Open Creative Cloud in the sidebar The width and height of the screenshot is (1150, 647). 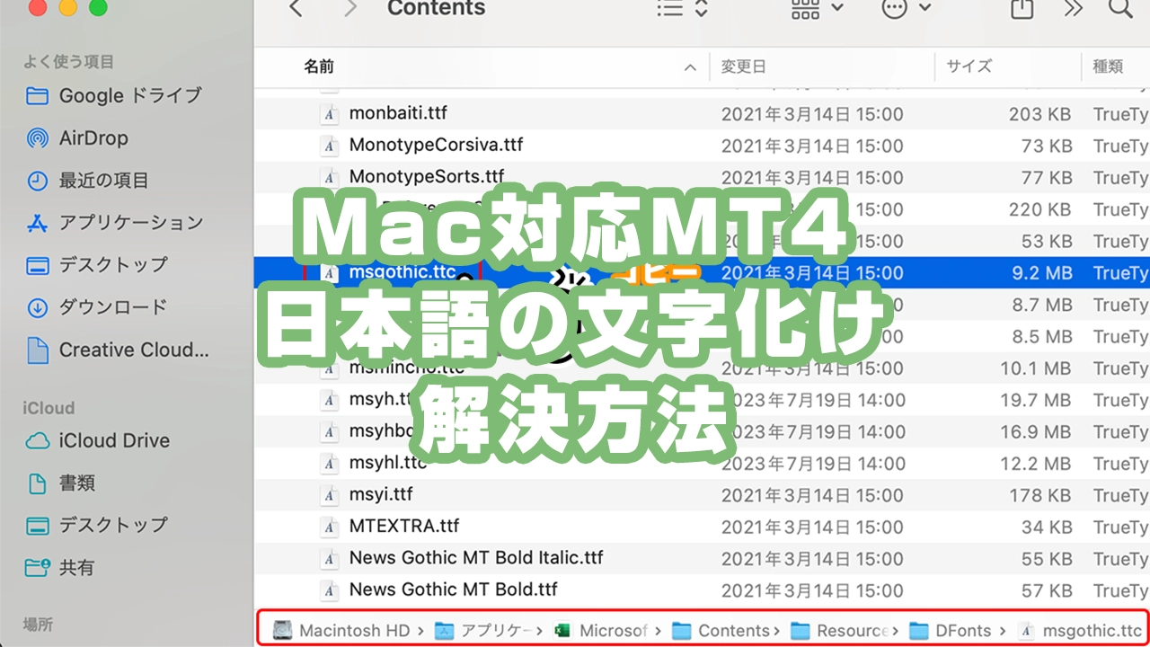click(x=117, y=350)
